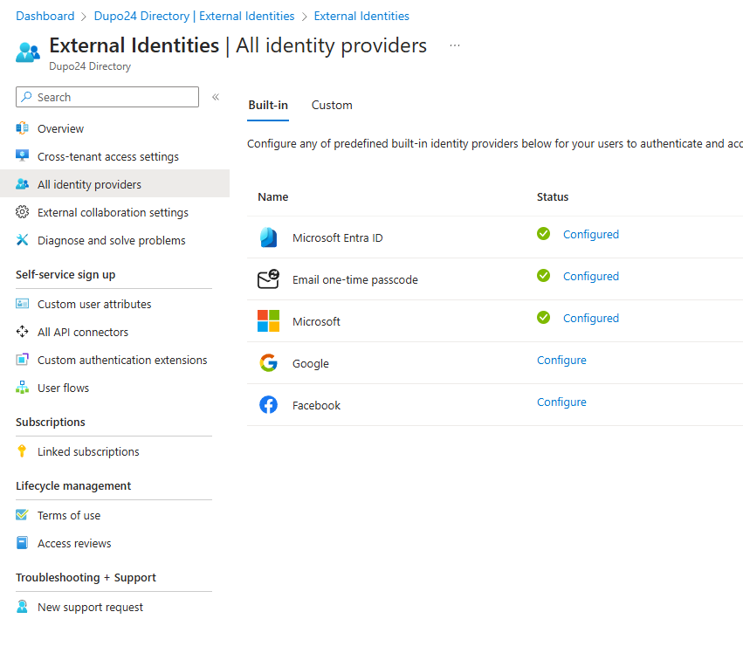
Task: Click the search magnifier icon in sidebar
Action: (x=26, y=97)
